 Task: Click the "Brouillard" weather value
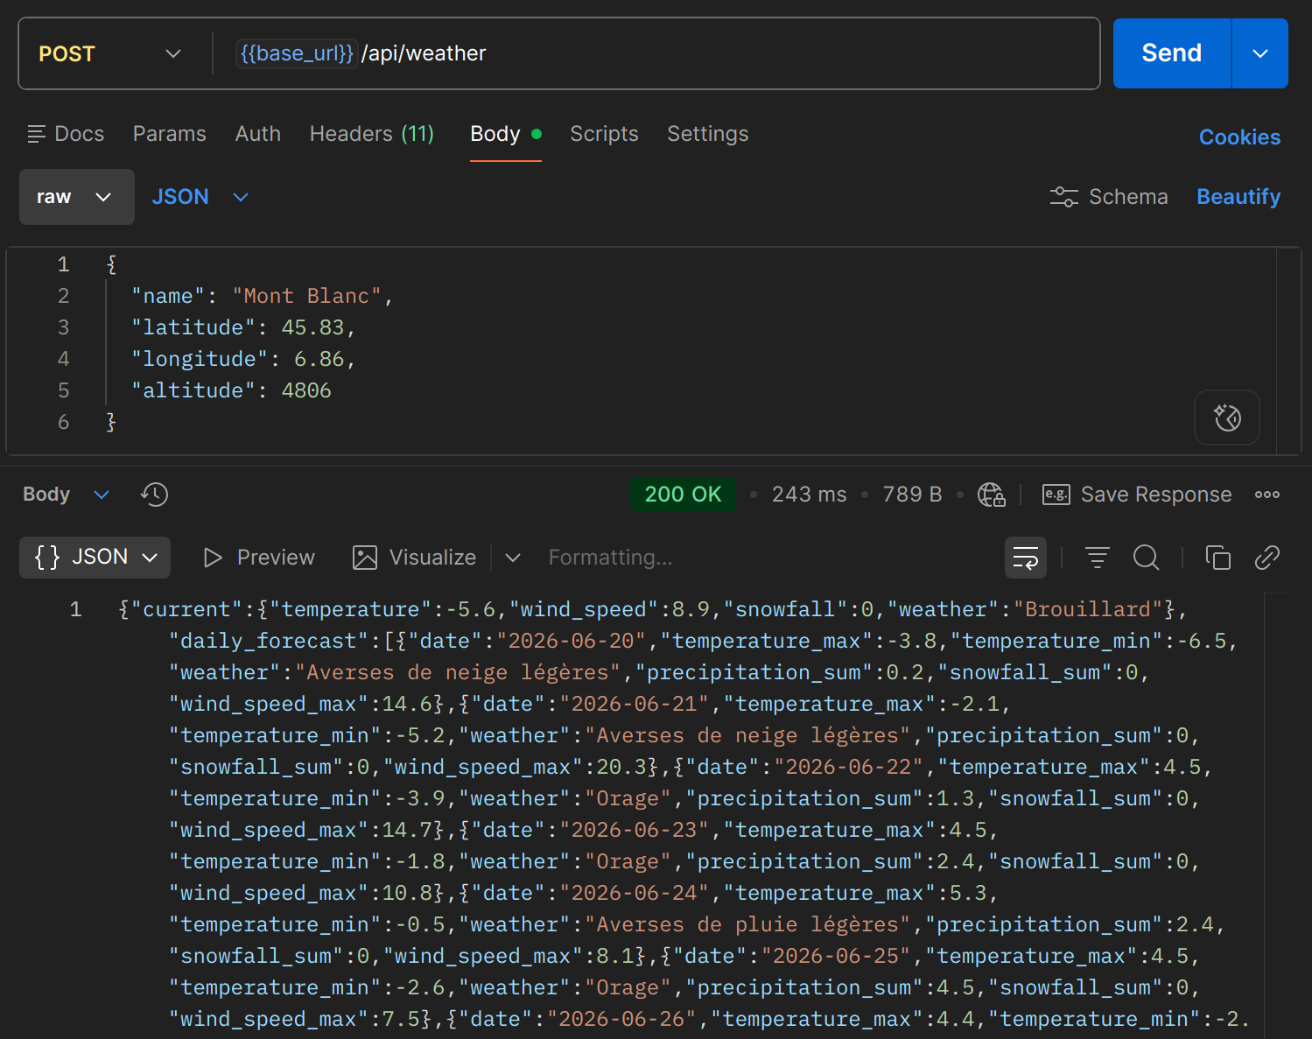click(x=1088, y=609)
